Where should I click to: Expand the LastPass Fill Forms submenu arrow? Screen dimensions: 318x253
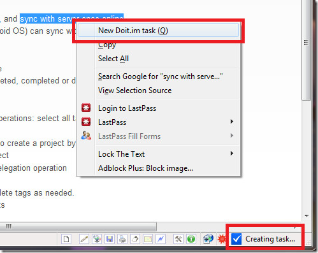point(232,136)
